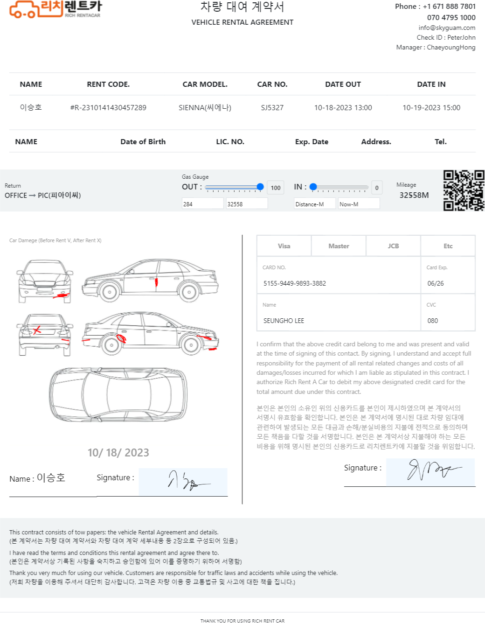This screenshot has height=624, width=485.
Task: Click the info@skyguam.com email address
Action: (447, 28)
